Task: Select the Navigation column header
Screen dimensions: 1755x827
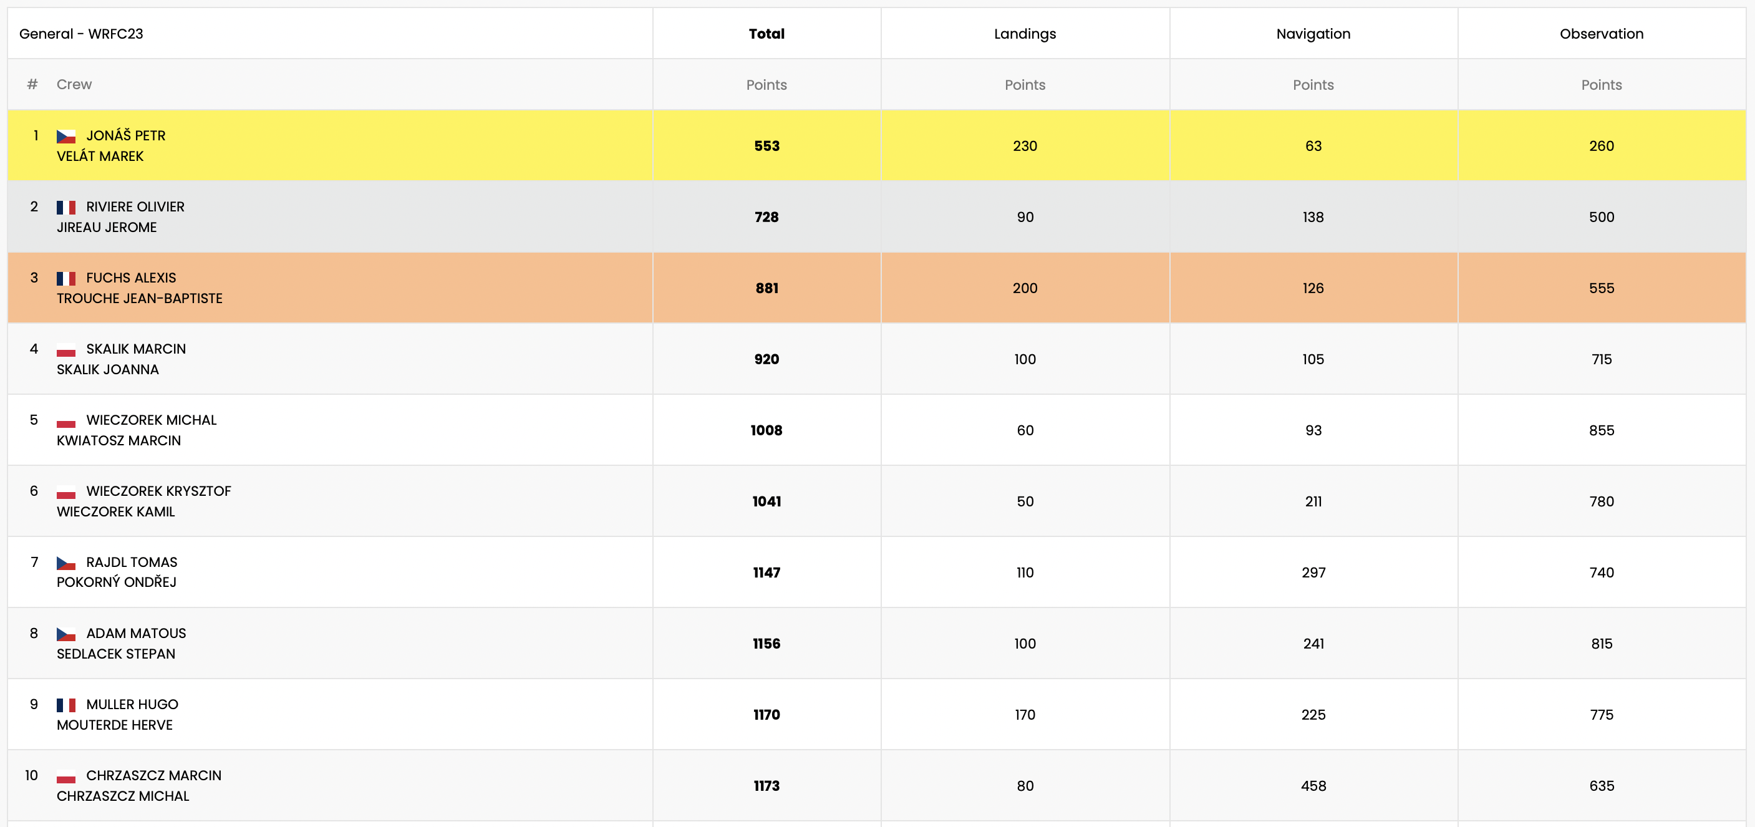Action: click(1313, 34)
